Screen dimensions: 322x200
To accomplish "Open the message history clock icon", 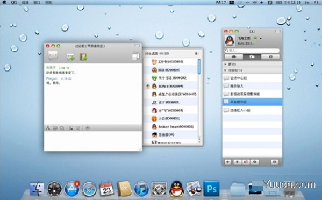I will coord(88,128).
